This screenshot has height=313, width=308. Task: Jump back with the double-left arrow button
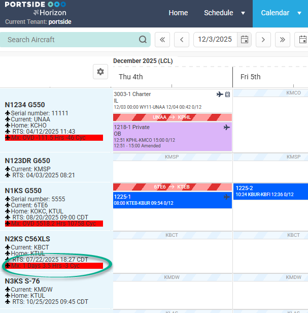pos(162,40)
